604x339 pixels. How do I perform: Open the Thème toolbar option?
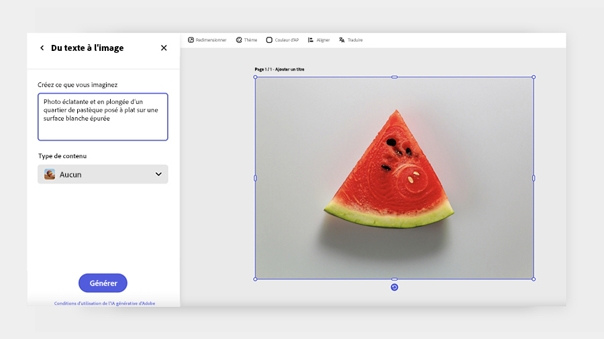(246, 40)
